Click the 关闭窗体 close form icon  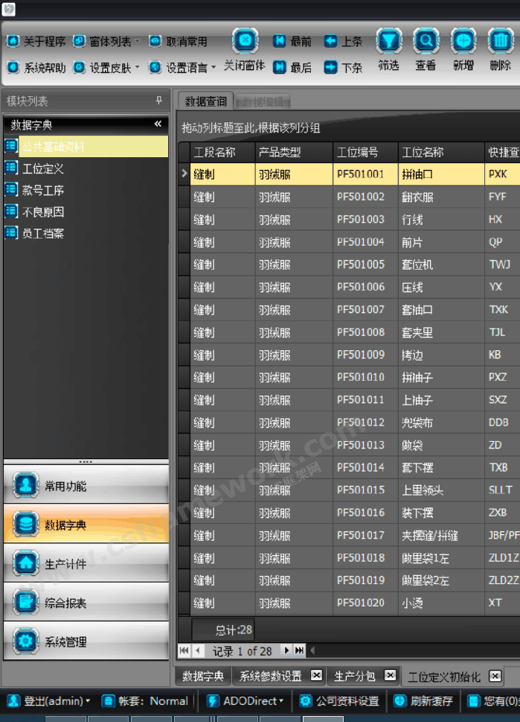tap(245, 41)
